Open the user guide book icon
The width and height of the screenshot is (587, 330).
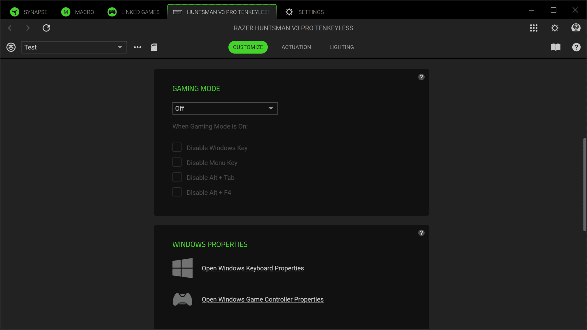tap(556, 47)
